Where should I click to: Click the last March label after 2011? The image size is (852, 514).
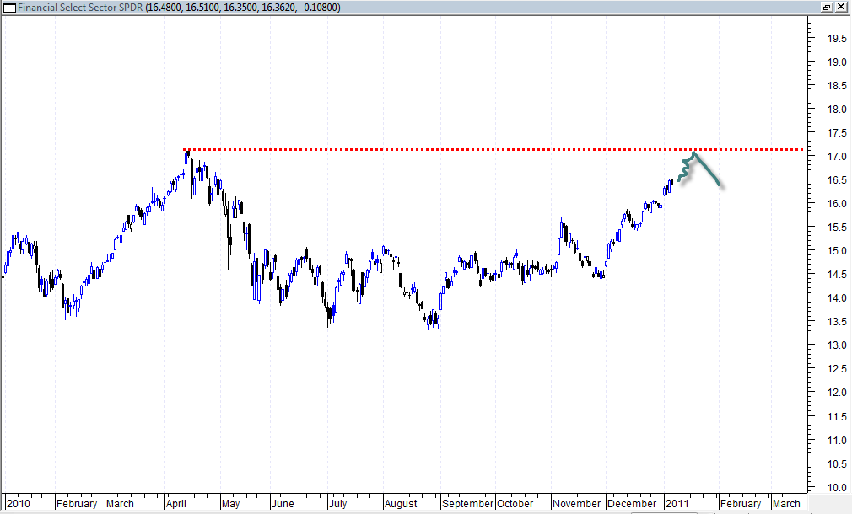point(786,504)
